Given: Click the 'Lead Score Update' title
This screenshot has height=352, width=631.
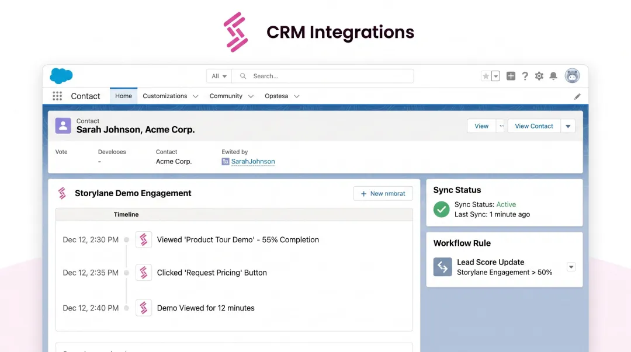Looking at the screenshot, I should click(x=491, y=262).
